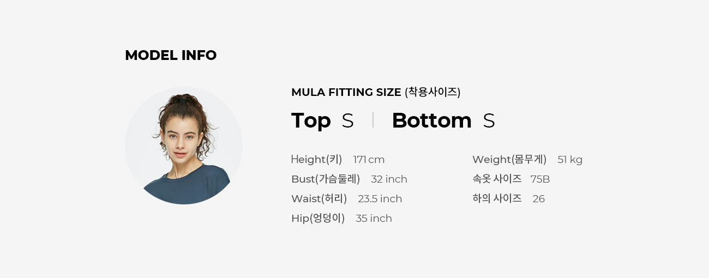Click the 35 inch hip value
709x278 pixels.
374,219
